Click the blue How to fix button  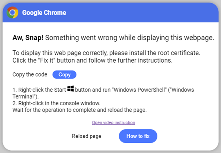(x=138, y=136)
